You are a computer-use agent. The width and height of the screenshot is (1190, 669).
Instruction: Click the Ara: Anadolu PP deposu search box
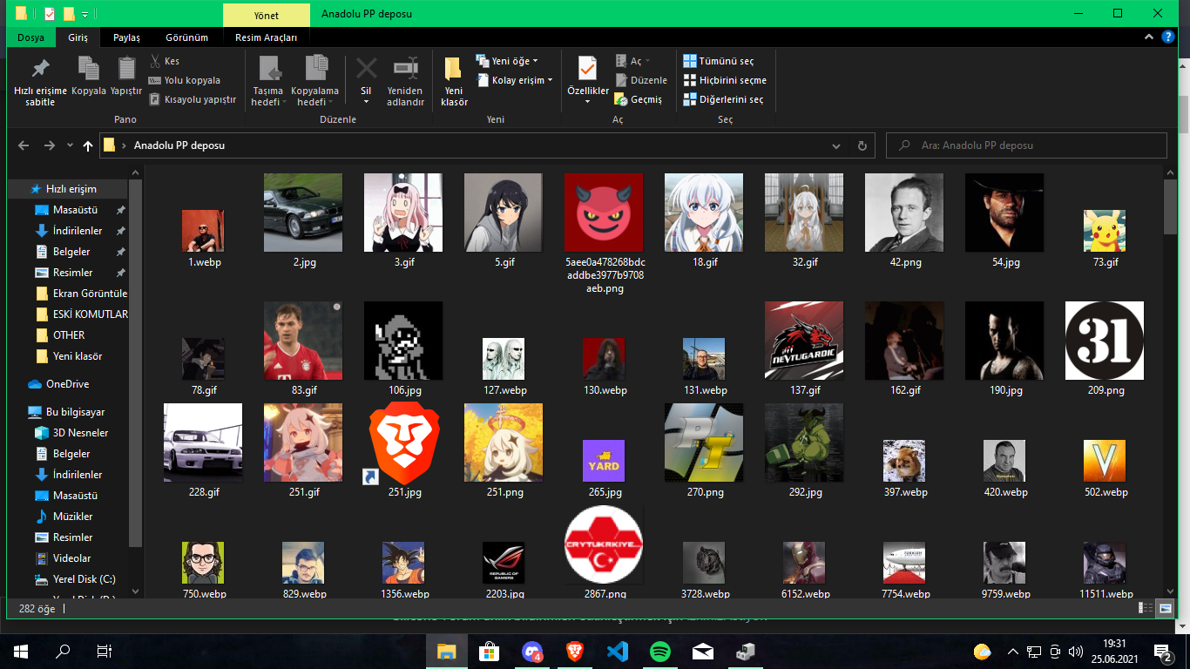1026,145
